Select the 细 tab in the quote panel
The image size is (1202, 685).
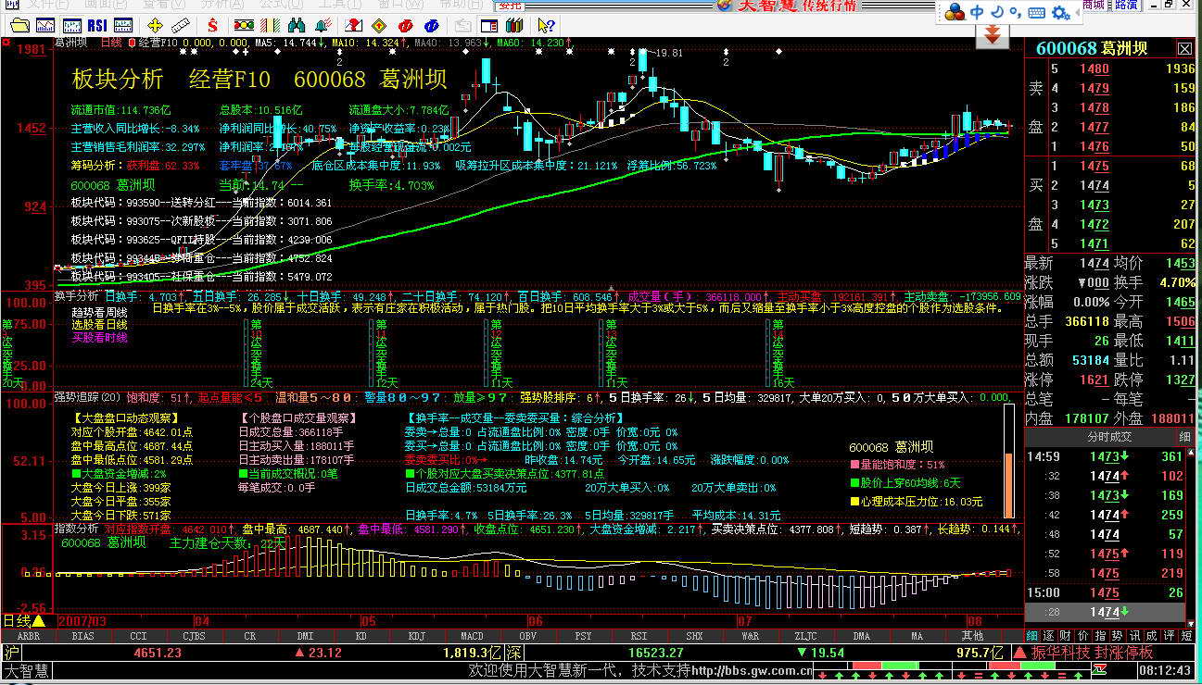point(1032,636)
